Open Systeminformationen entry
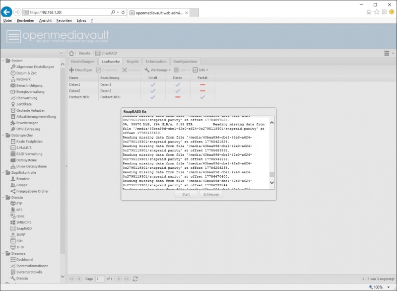 [29, 266]
